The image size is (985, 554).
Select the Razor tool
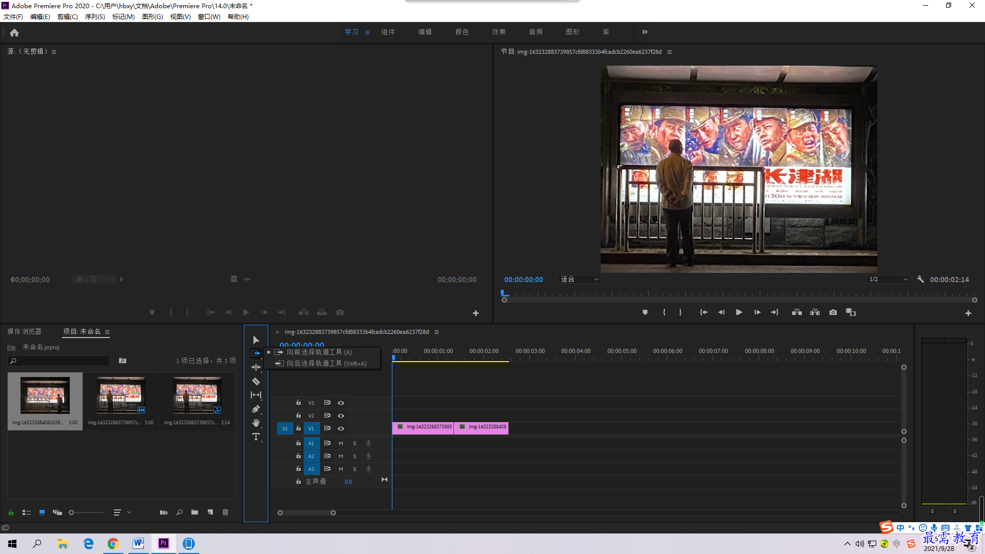(256, 381)
